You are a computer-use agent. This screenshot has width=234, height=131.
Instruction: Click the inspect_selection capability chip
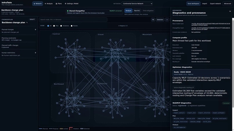[204, 113]
